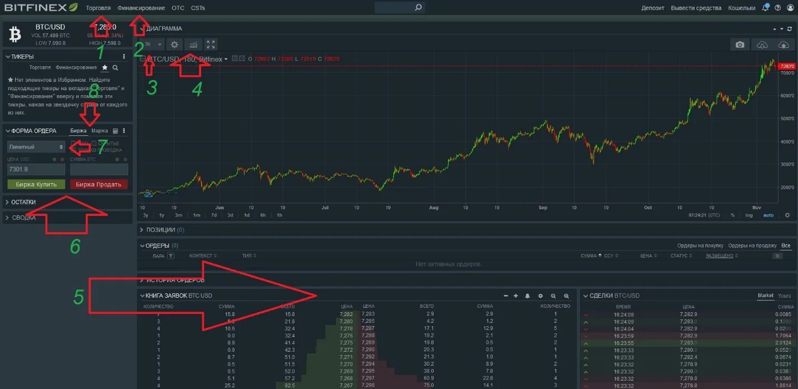Toggle percent scale on chart

[733, 215]
